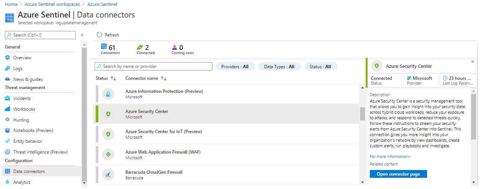Viewport: 482px width, 189px height.
Task: Click the Data connectors grid icon
Action: pyautogui.click(x=7, y=171)
